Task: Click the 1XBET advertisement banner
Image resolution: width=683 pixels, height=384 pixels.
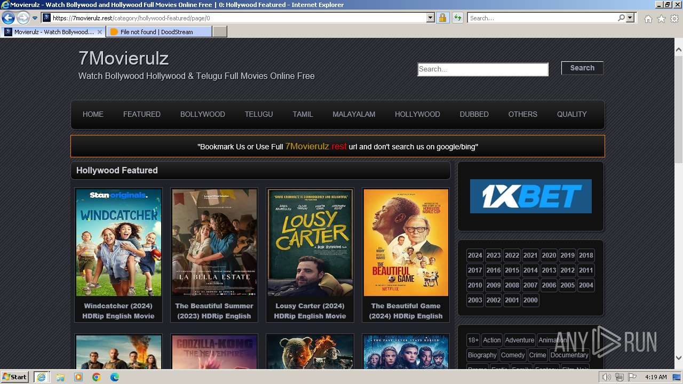Action: (x=531, y=196)
